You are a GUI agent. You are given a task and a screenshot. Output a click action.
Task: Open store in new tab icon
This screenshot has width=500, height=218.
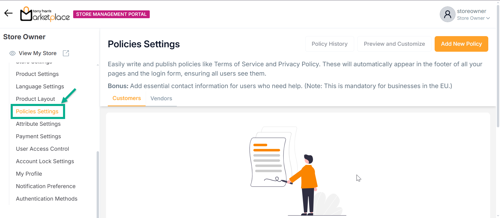pyautogui.click(x=66, y=53)
